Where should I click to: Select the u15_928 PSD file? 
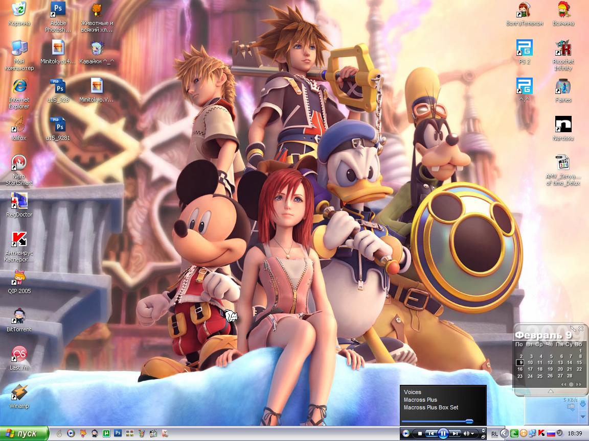[58, 90]
